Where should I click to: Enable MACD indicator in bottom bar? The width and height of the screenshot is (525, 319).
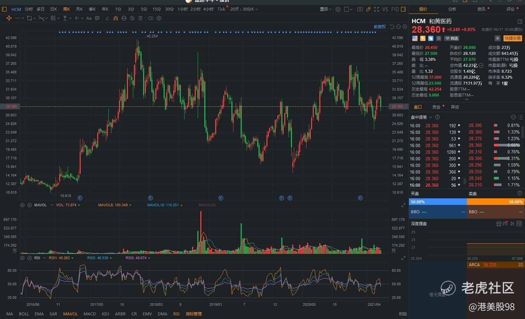point(90,314)
